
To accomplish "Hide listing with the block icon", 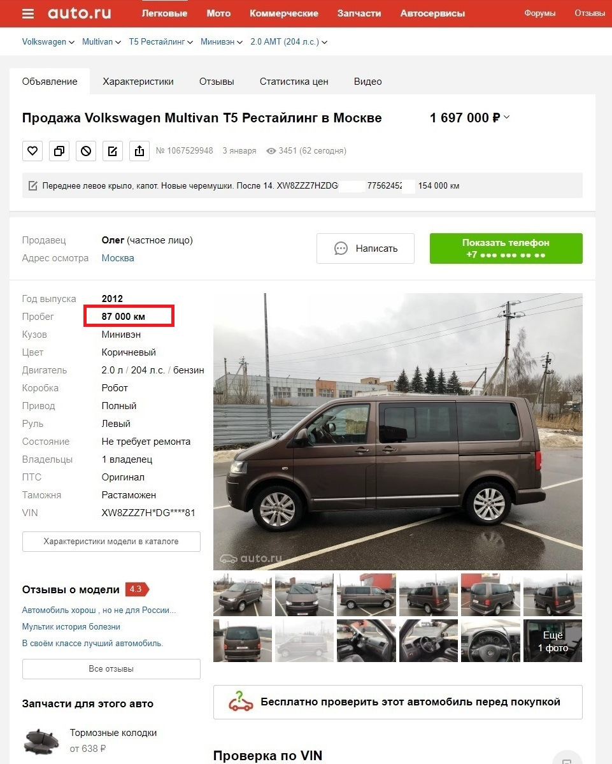I will coord(86,151).
